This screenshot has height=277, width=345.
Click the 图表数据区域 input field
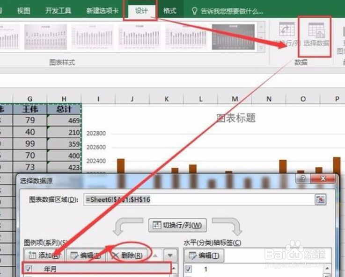(x=199, y=199)
